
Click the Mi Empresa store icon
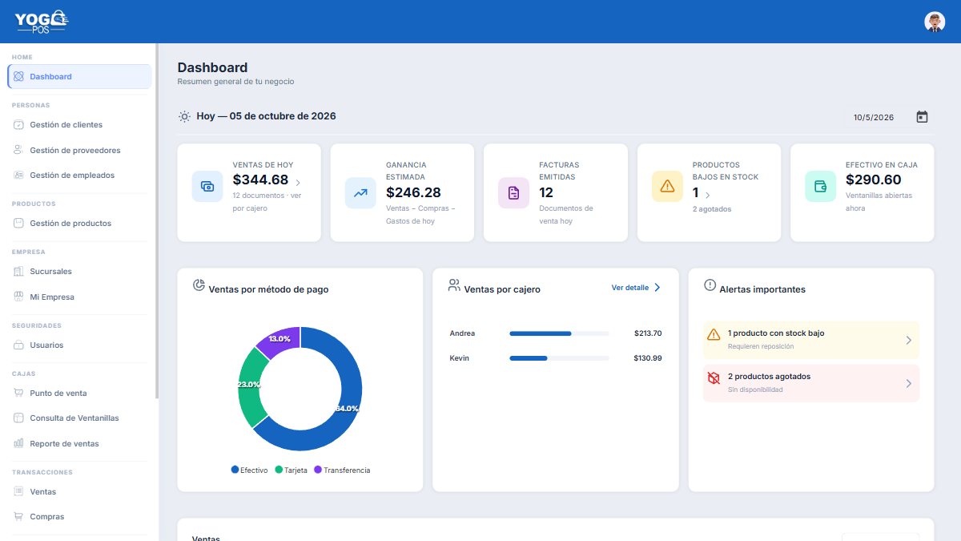[x=18, y=297]
